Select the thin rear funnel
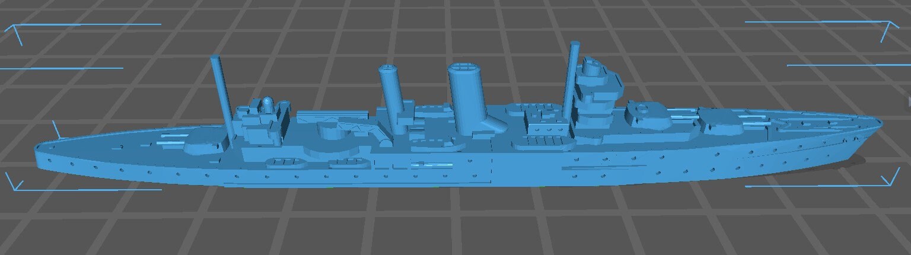 391,89
